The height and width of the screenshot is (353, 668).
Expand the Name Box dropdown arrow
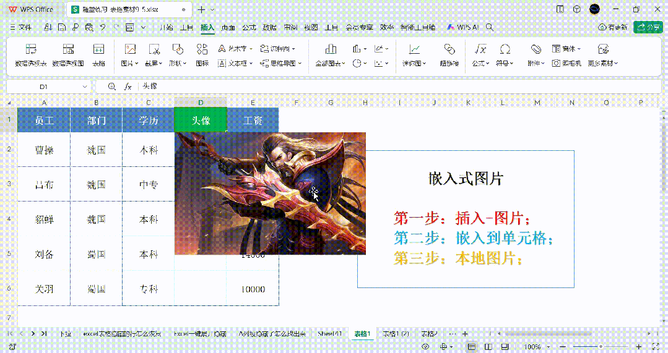(x=84, y=87)
